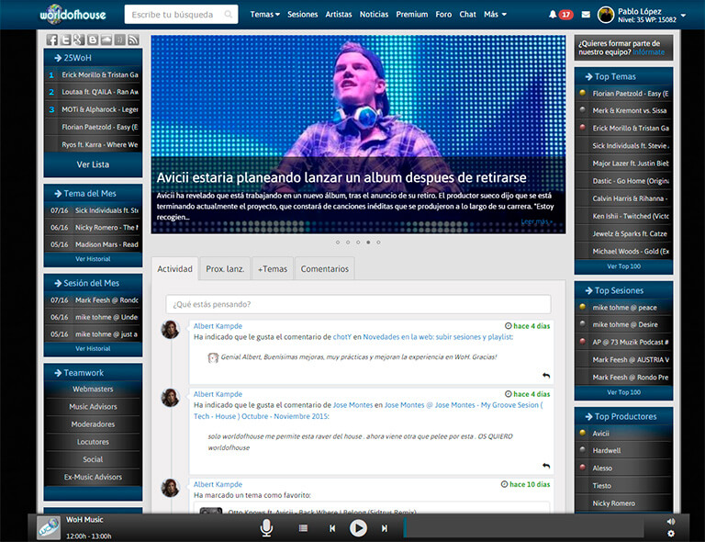
Task: Open Locutores in Teamwork
Action: point(93,442)
